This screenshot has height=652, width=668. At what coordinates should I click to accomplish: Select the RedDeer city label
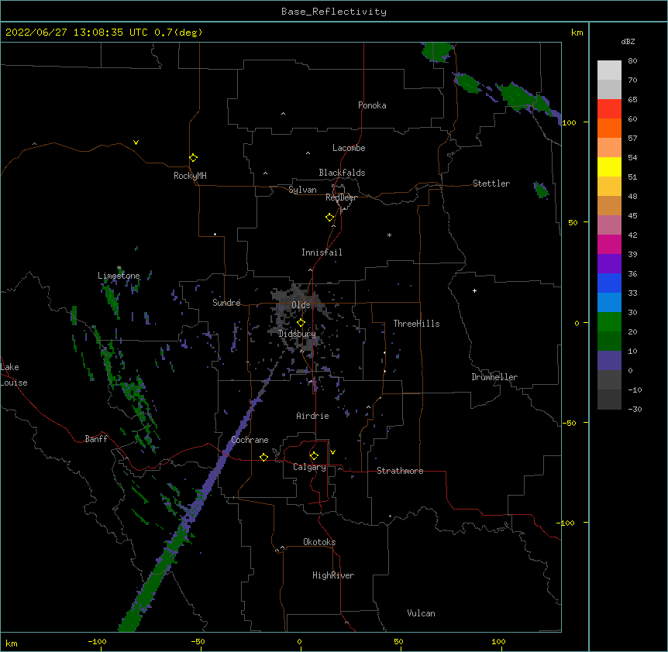point(341,197)
